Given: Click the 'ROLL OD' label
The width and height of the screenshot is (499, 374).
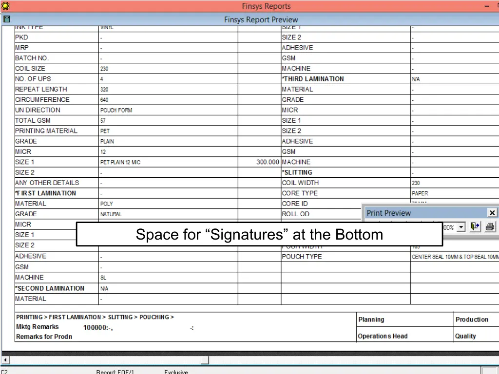Looking at the screenshot, I should point(296,214).
